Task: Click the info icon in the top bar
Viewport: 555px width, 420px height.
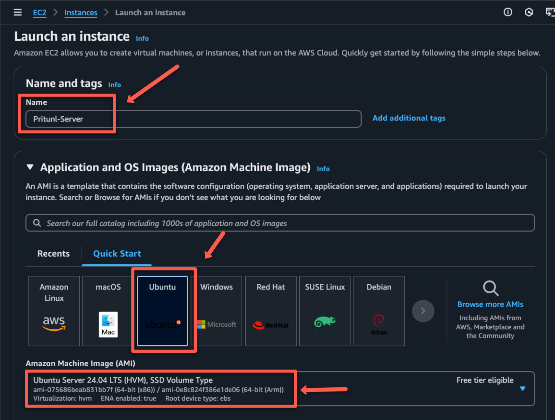Action: [x=508, y=12]
